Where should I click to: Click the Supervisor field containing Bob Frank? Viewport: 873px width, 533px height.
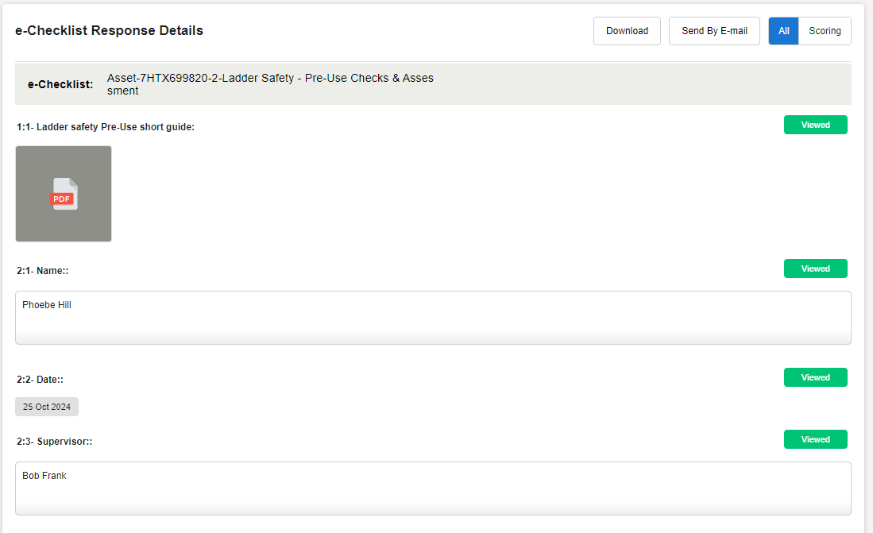(433, 489)
